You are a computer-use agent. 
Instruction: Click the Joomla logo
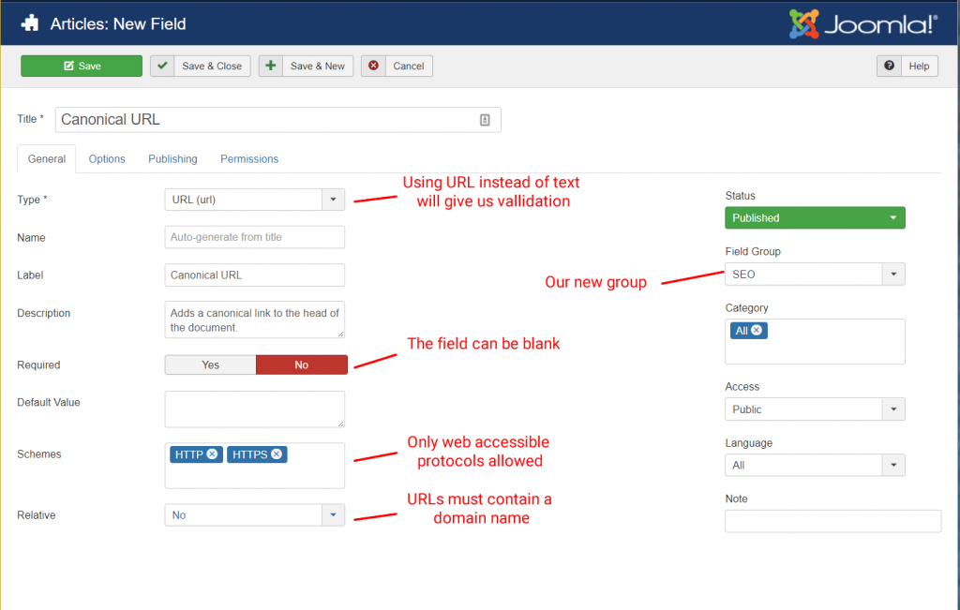862,22
